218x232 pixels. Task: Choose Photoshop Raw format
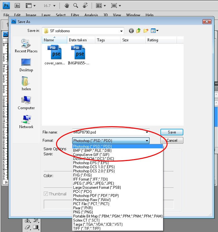(118, 200)
